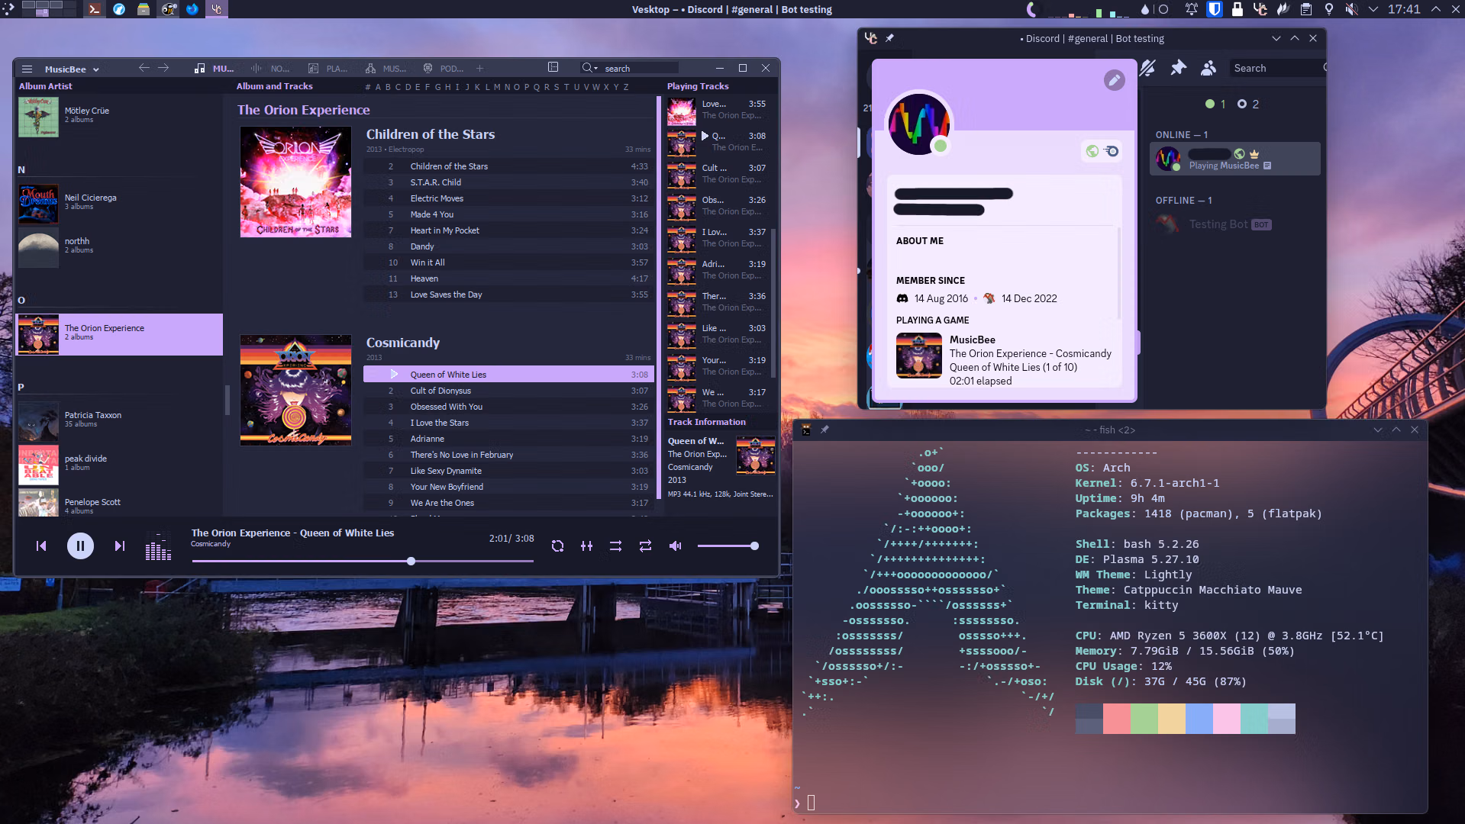Expand the MusicBee title dropdown arrow
Viewport: 1465px width, 824px height.
[96, 69]
